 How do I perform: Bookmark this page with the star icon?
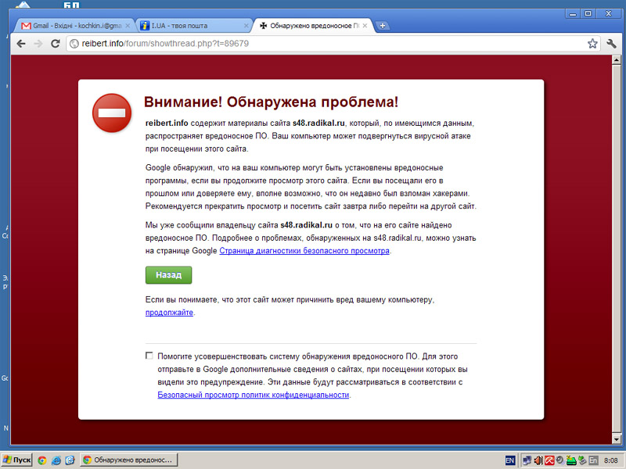592,44
